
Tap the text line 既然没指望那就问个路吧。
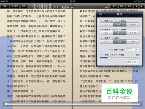point(95,76)
